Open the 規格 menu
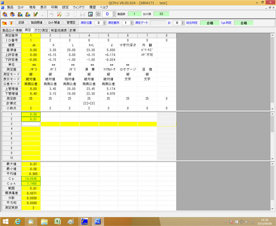The width and height of the screenshot is (276, 226). 32,7
